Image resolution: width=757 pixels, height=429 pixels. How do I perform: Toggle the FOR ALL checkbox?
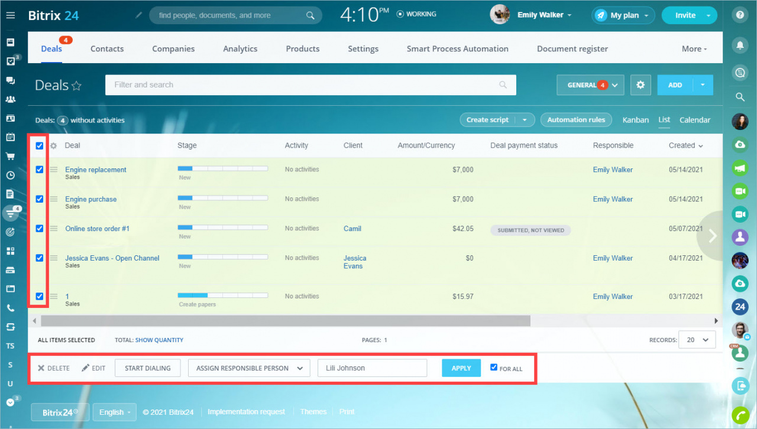(x=494, y=368)
